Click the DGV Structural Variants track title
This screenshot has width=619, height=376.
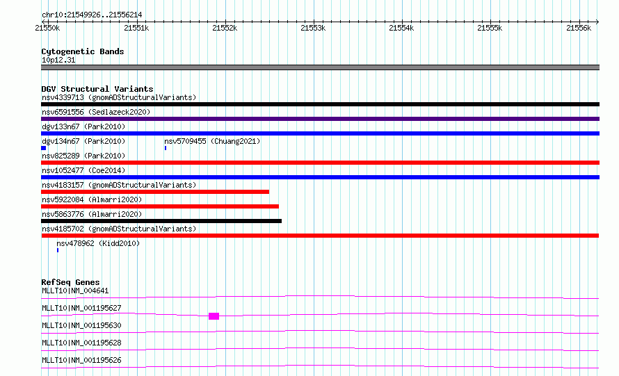tap(97, 89)
